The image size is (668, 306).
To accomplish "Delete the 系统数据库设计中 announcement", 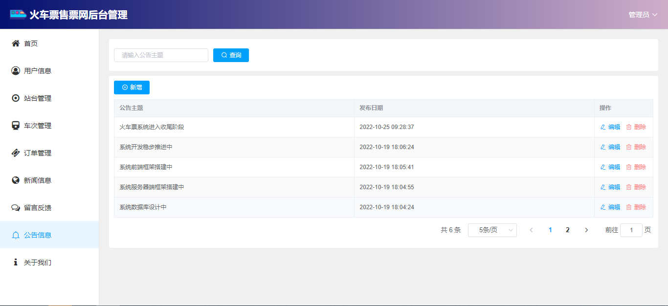I will pyautogui.click(x=636, y=207).
